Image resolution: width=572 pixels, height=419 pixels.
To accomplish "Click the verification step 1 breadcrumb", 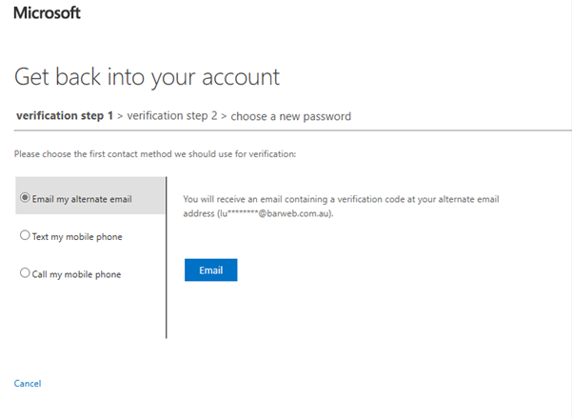I will point(65,115).
